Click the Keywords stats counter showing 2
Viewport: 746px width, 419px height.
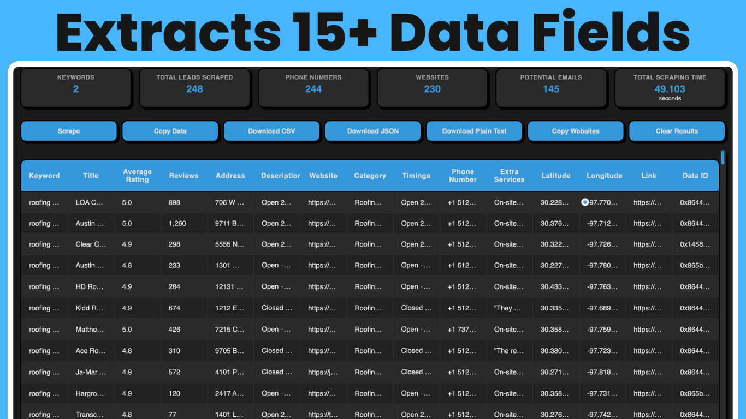click(x=75, y=88)
